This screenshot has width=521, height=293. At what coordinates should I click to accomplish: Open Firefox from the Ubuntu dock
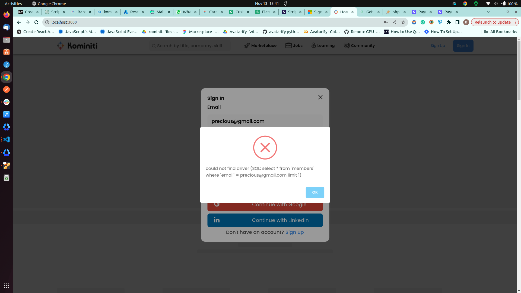[x=7, y=14]
